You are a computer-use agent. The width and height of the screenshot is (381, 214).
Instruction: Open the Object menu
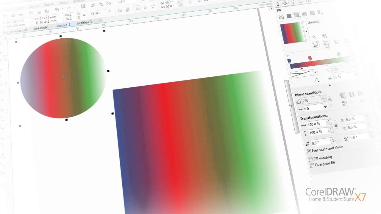click(x=49, y=5)
